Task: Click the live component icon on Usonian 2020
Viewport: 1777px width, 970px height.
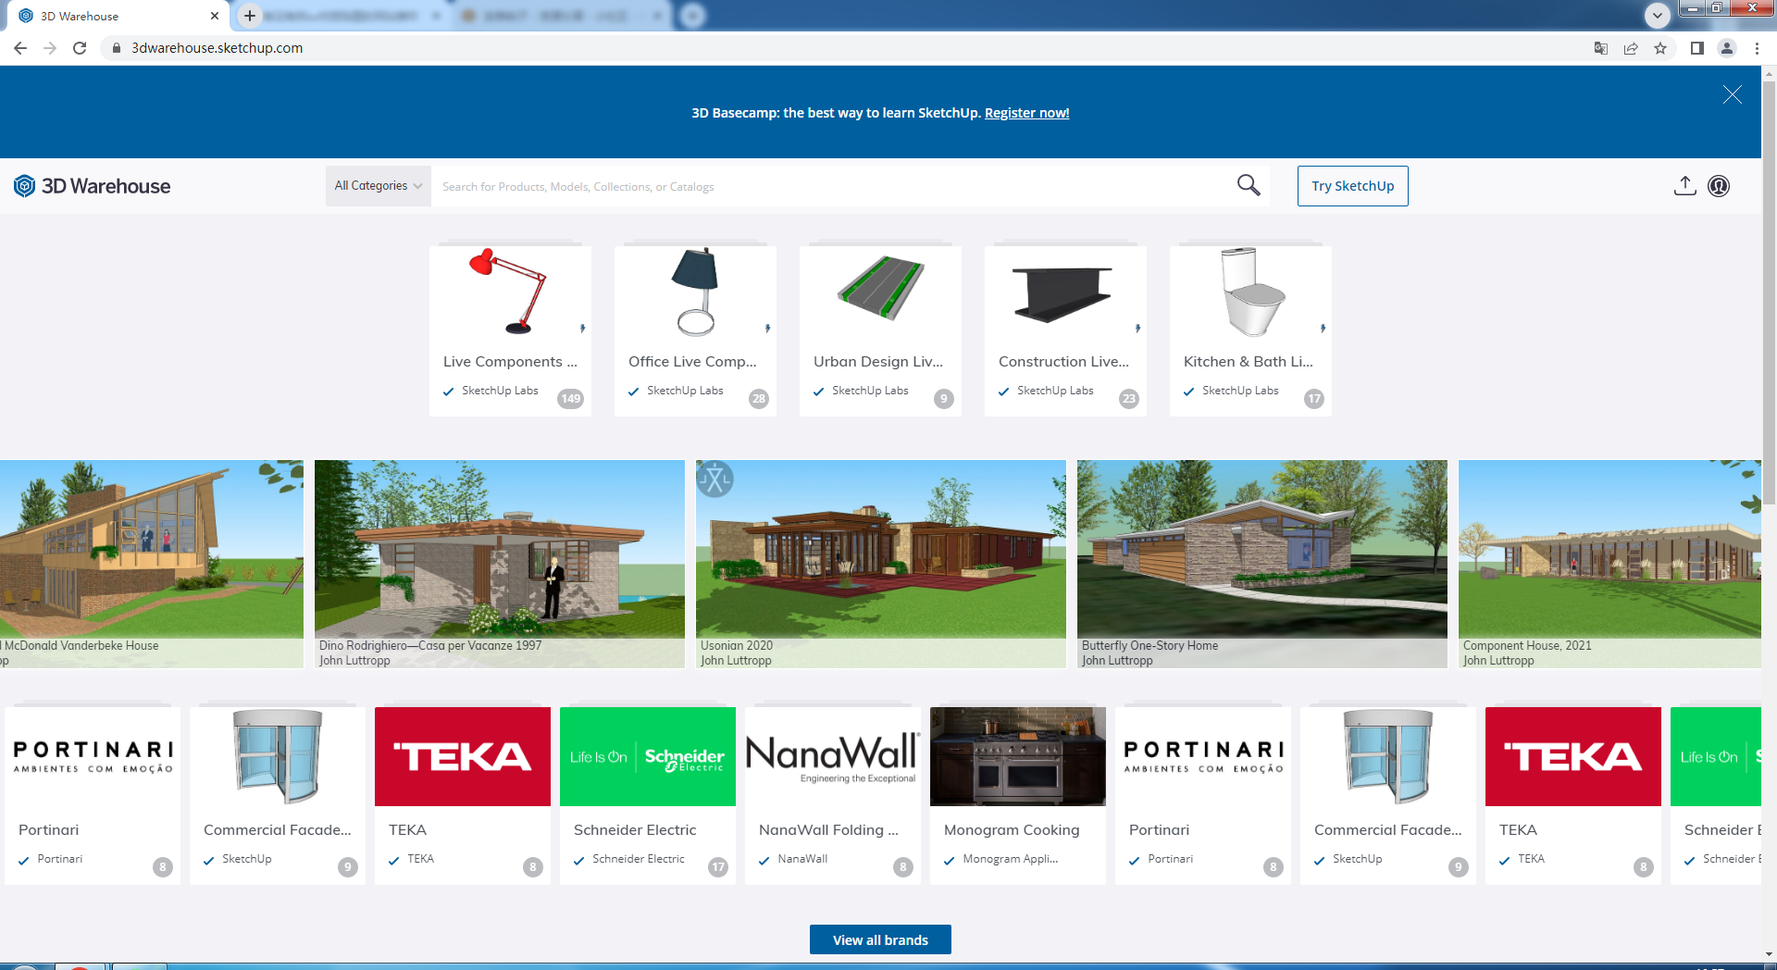Action: (715, 479)
